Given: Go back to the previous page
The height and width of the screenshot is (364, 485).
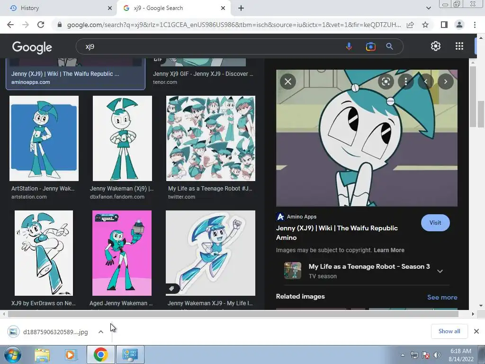Looking at the screenshot, I should point(10,25).
